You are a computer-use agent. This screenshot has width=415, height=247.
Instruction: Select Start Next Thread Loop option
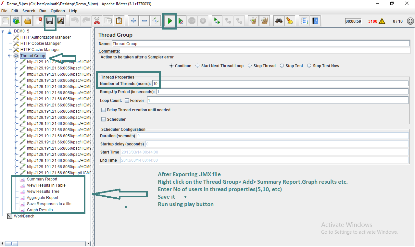pyautogui.click(x=197, y=66)
